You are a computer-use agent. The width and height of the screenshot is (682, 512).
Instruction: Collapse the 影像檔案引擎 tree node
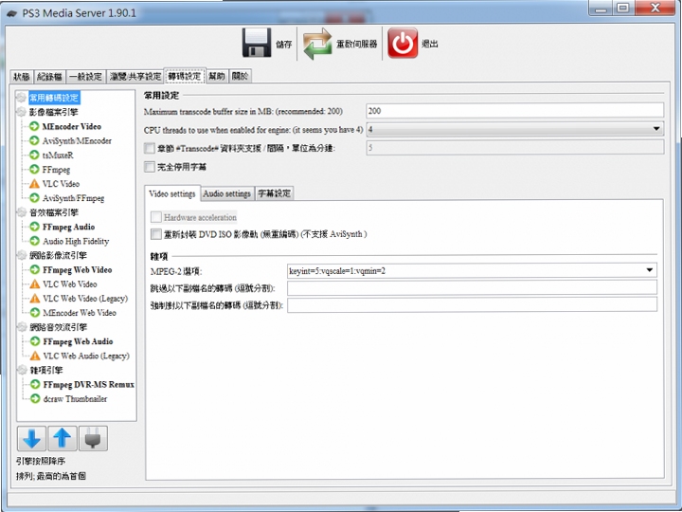coord(21,112)
